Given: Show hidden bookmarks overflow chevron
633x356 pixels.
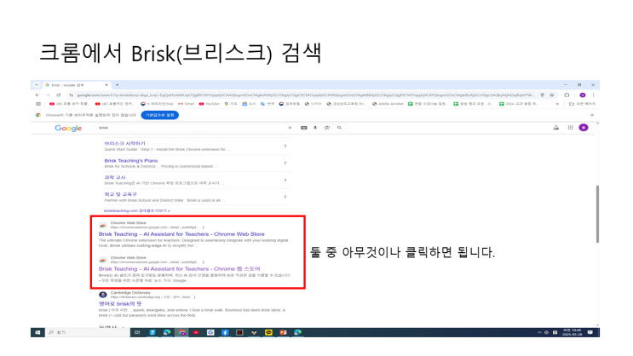Looking at the screenshot, I should pyautogui.click(x=557, y=104).
